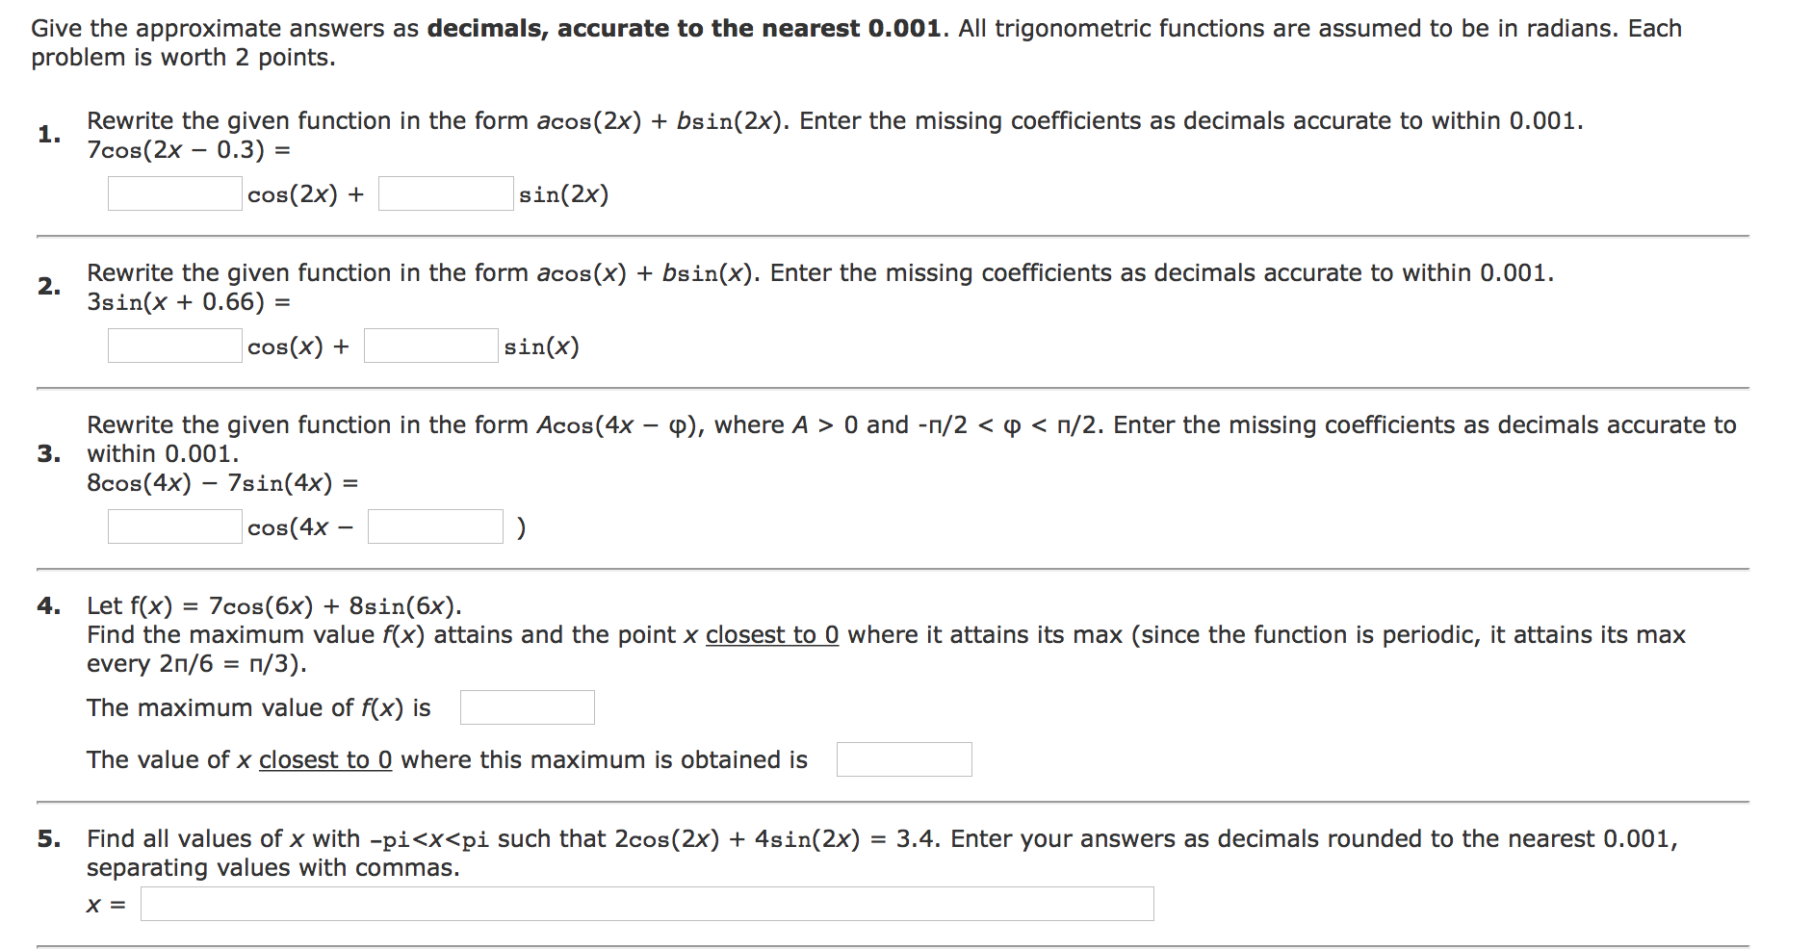The image size is (1812, 949).
Task: Click underlined 'closest to 0' beside last problem 4 field
Action: 325,760
